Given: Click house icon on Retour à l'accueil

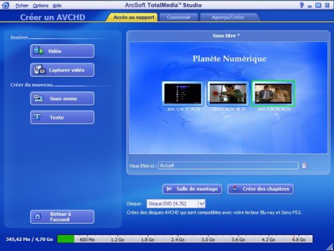Looking at the screenshot, I should (37, 216).
